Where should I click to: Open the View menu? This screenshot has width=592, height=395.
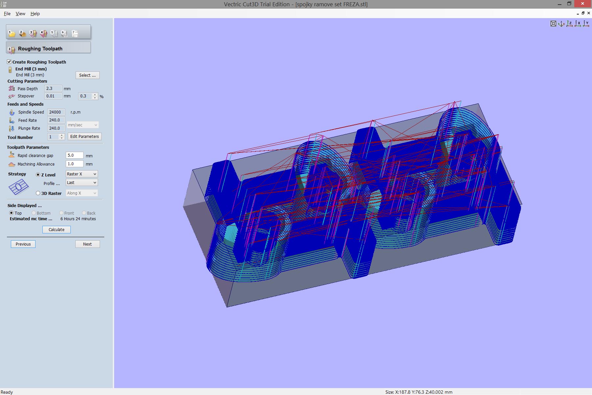pos(20,13)
